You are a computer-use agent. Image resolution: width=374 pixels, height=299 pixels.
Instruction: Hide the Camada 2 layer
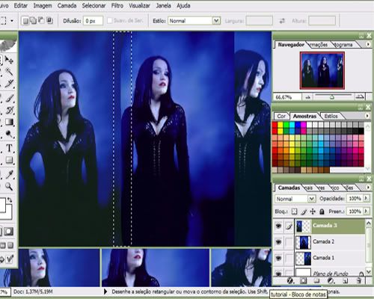(x=278, y=242)
